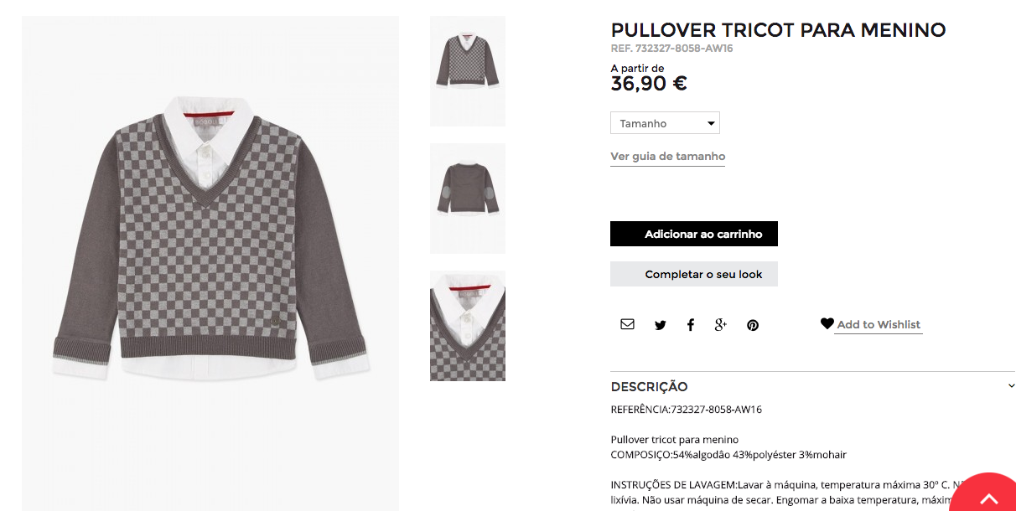
Task: Click the product reference code under the title
Action: (x=671, y=49)
